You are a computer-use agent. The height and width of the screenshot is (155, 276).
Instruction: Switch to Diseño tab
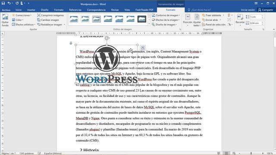point(45,10)
